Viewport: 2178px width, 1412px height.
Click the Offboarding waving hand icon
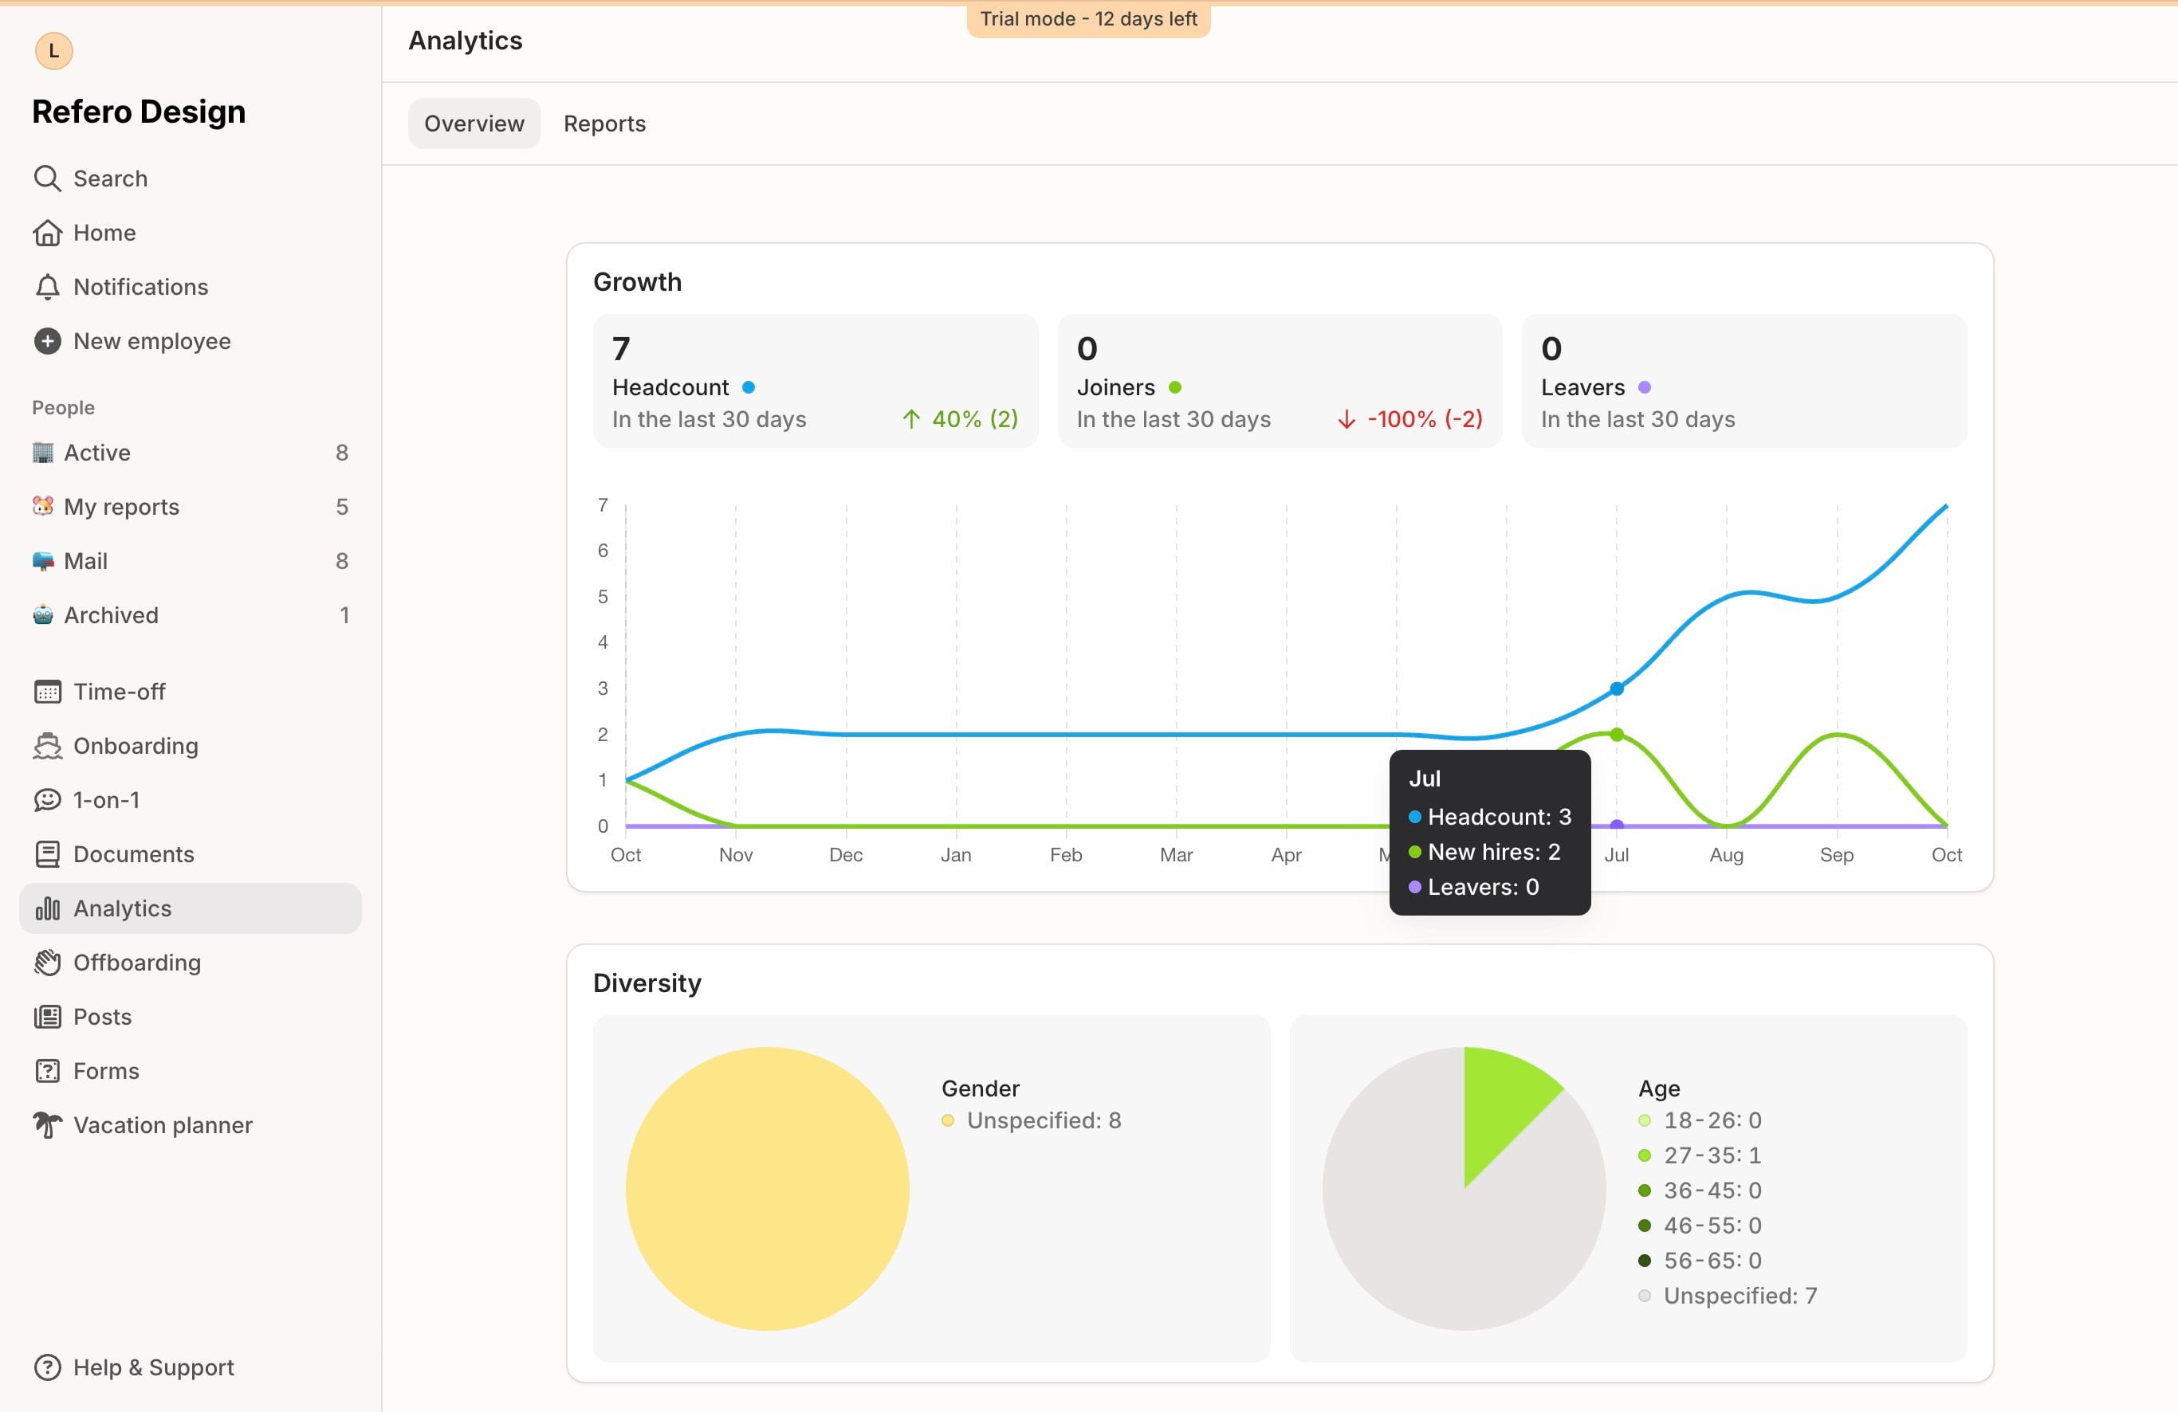tap(47, 963)
